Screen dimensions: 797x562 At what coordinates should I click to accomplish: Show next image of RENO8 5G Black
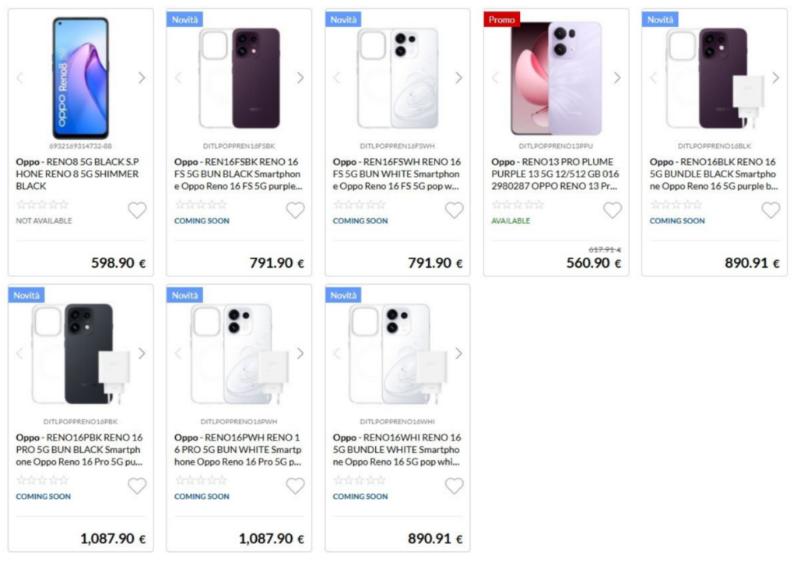(x=142, y=78)
